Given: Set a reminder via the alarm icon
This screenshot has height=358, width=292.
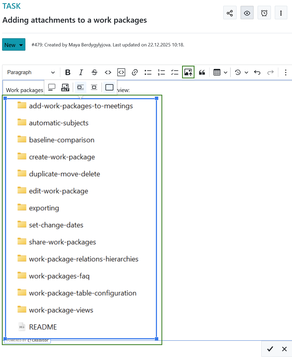Looking at the screenshot, I should (264, 12).
